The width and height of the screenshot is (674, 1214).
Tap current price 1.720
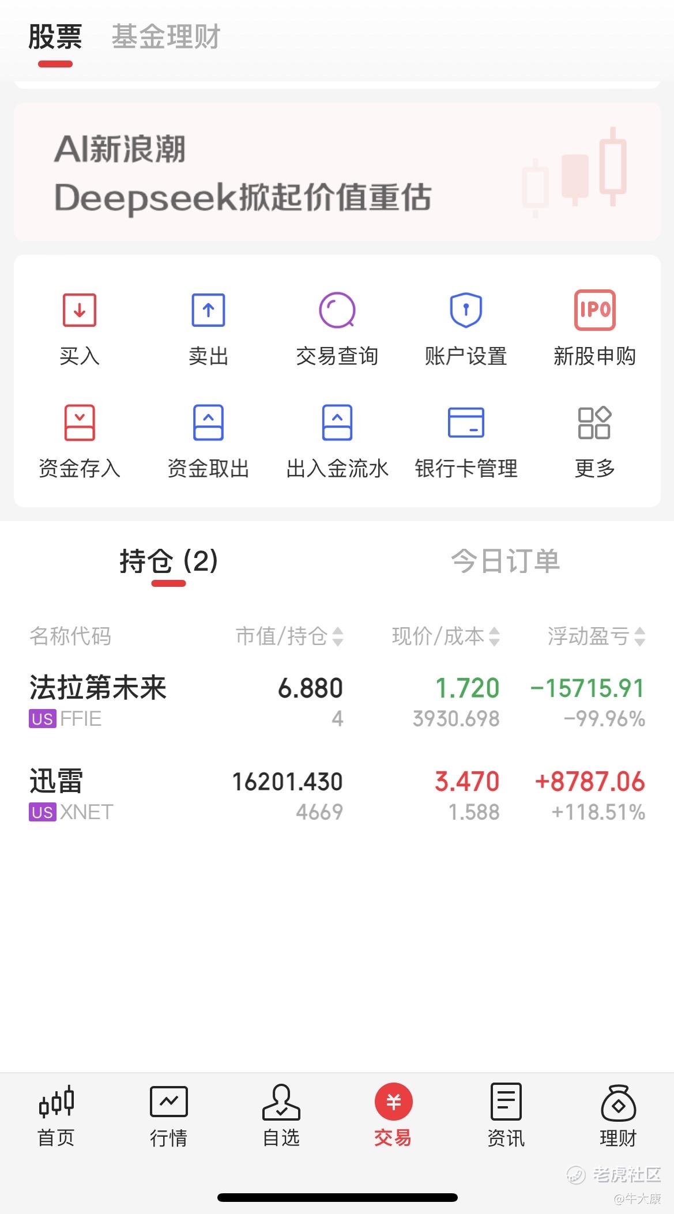(467, 688)
